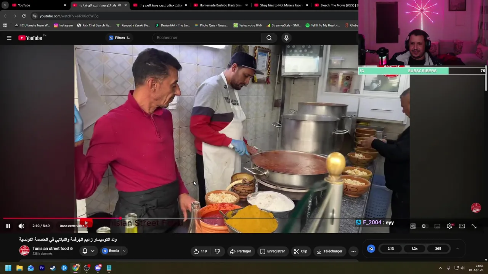Open the Instagram bookmark
Viewport: 488px width, 274px height.
point(63,25)
